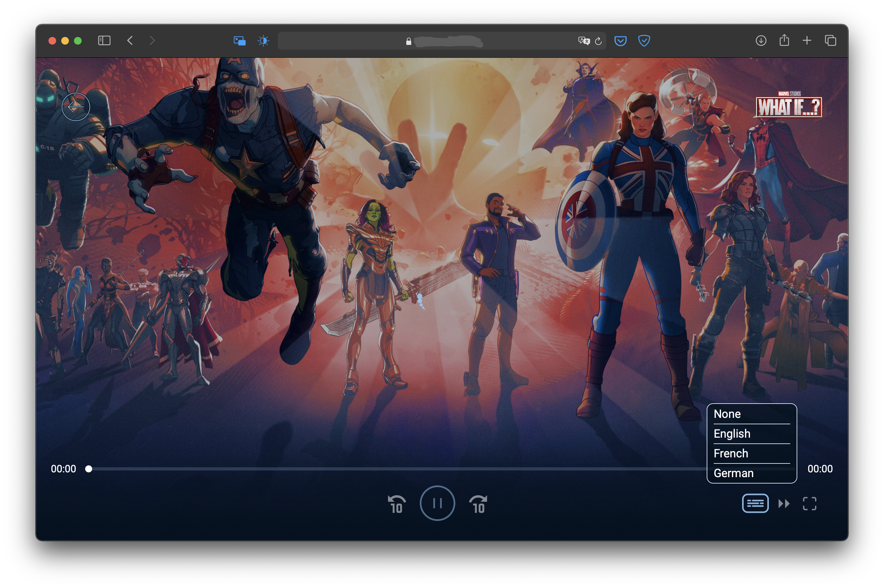Enter fullscreen mode

809,503
